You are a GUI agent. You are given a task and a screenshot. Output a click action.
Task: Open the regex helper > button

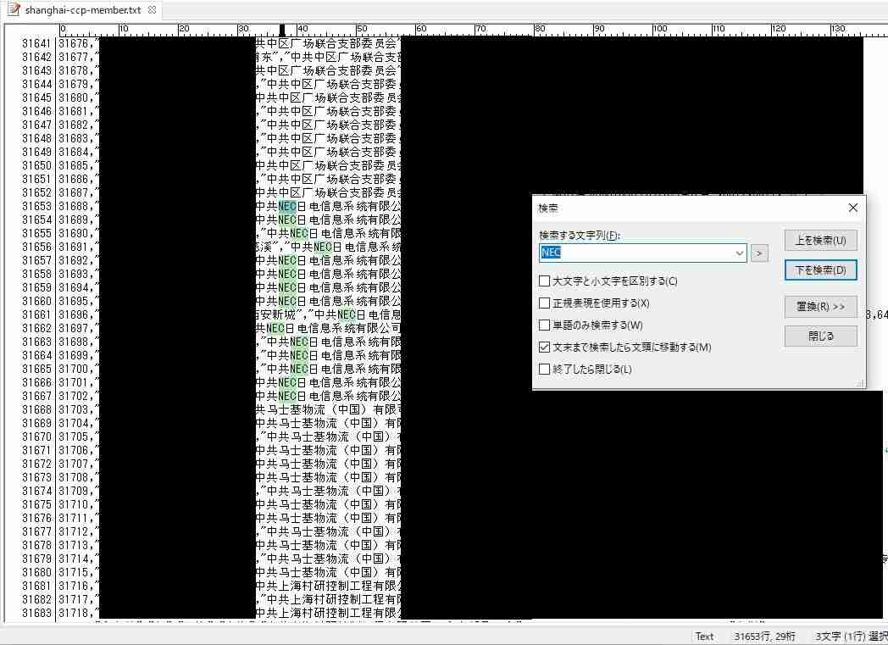759,253
